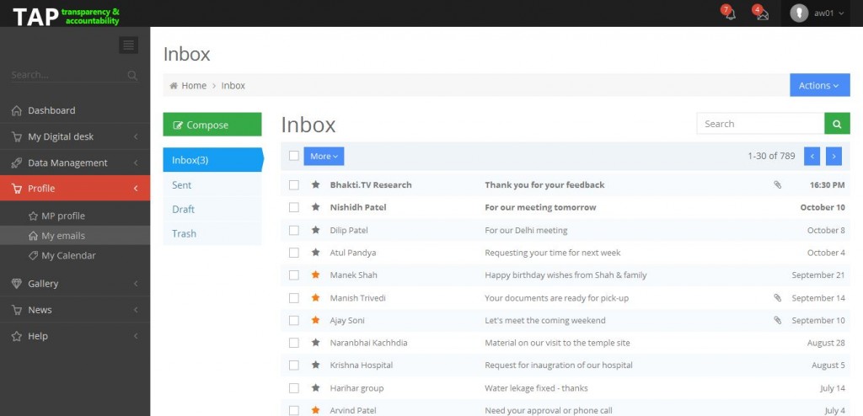Click the '1-30 of 789' pagination text
863x416 pixels.
point(771,156)
